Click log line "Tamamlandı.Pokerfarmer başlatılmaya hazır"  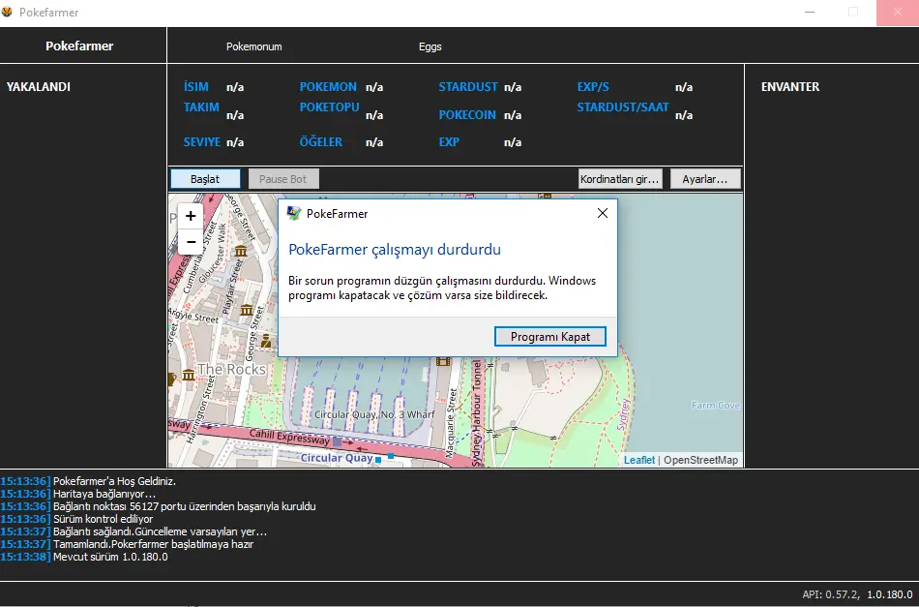coord(153,544)
